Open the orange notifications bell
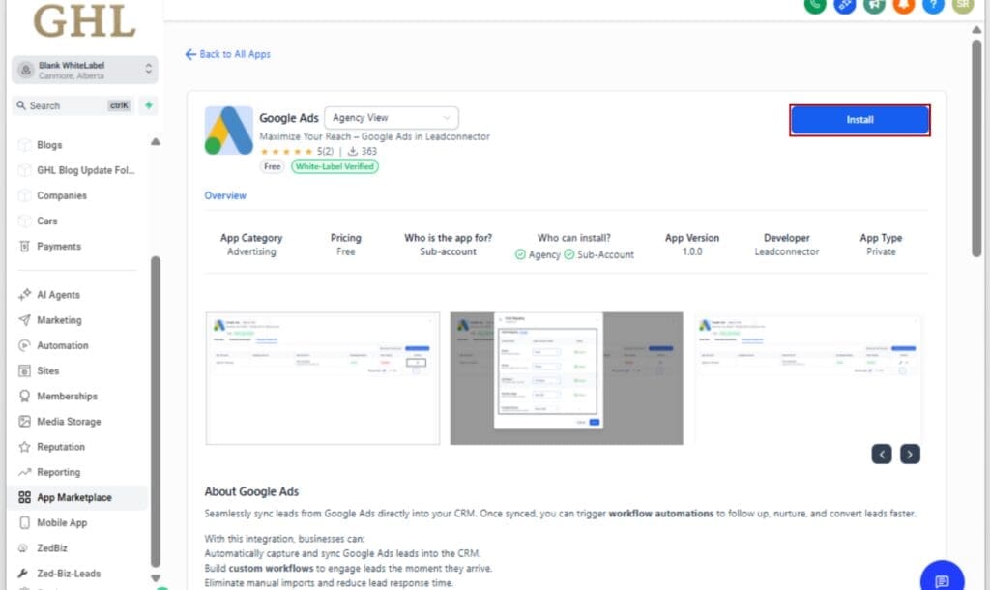The height and width of the screenshot is (590, 990). tap(904, 5)
